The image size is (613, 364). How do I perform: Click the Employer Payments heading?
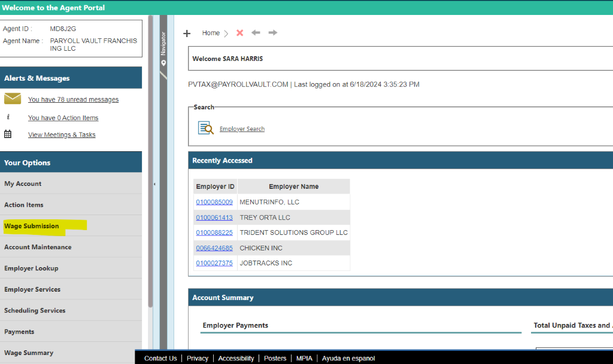click(235, 325)
